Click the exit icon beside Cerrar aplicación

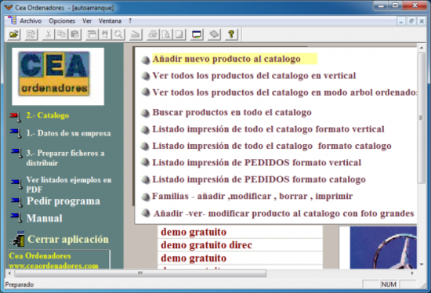pyautogui.click(x=17, y=239)
